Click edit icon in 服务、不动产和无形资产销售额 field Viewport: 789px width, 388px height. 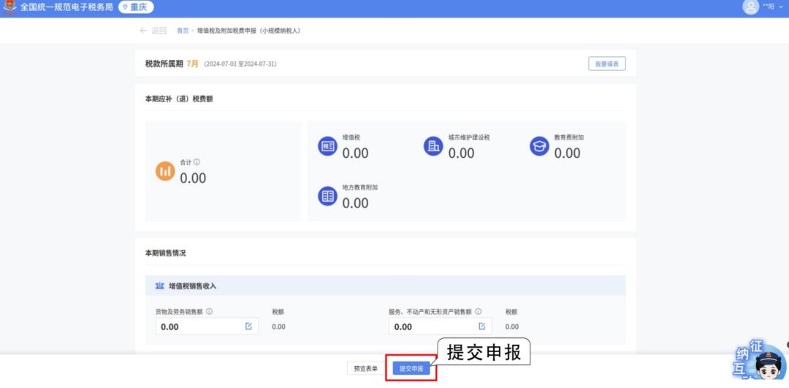(481, 327)
